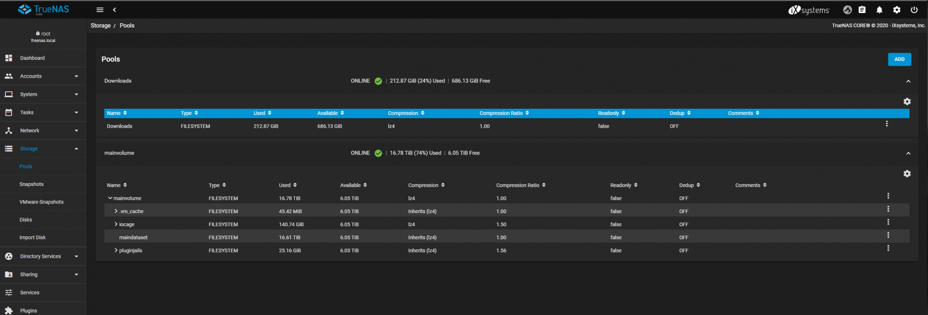The image size is (928, 315).
Task: Open options menu for maindataset row
Action: [888, 235]
